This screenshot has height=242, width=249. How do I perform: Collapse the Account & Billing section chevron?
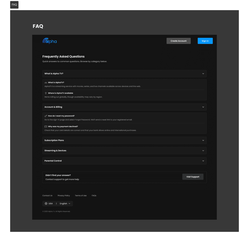click(x=203, y=107)
